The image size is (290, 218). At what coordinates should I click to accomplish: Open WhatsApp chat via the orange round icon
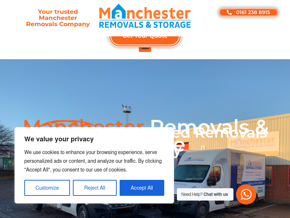pyautogui.click(x=246, y=194)
